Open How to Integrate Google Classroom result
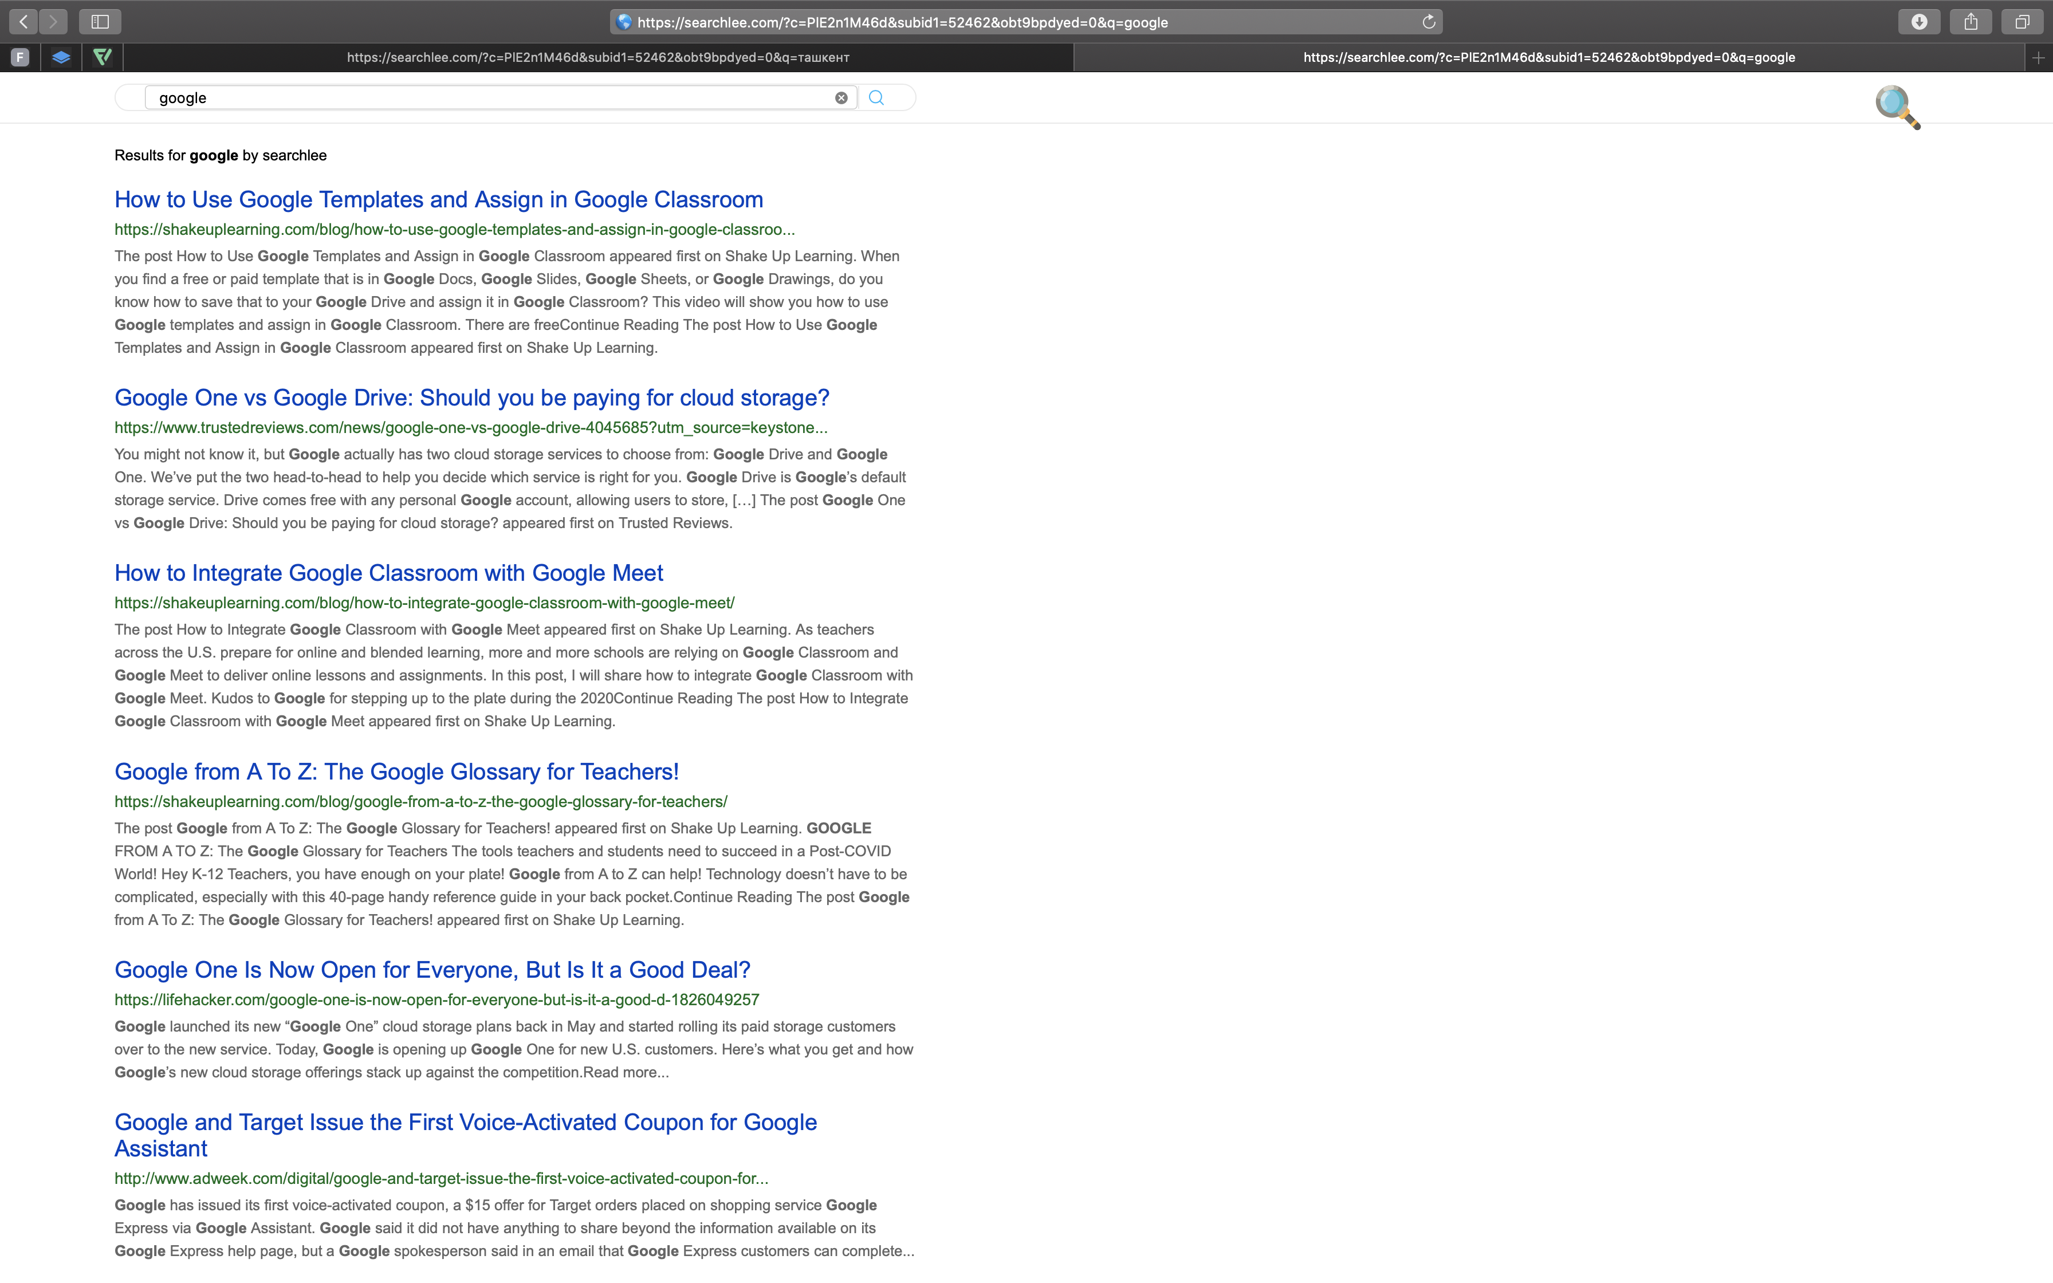Image resolution: width=2053 pixels, height=1283 pixels. point(388,573)
